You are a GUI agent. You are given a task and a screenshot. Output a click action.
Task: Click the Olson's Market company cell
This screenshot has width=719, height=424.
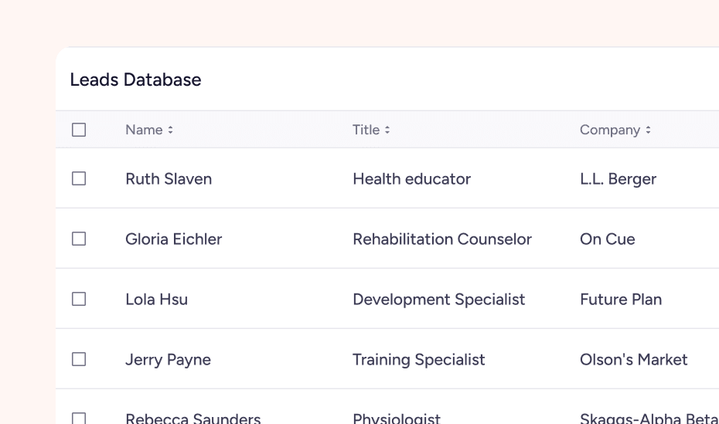(x=633, y=359)
